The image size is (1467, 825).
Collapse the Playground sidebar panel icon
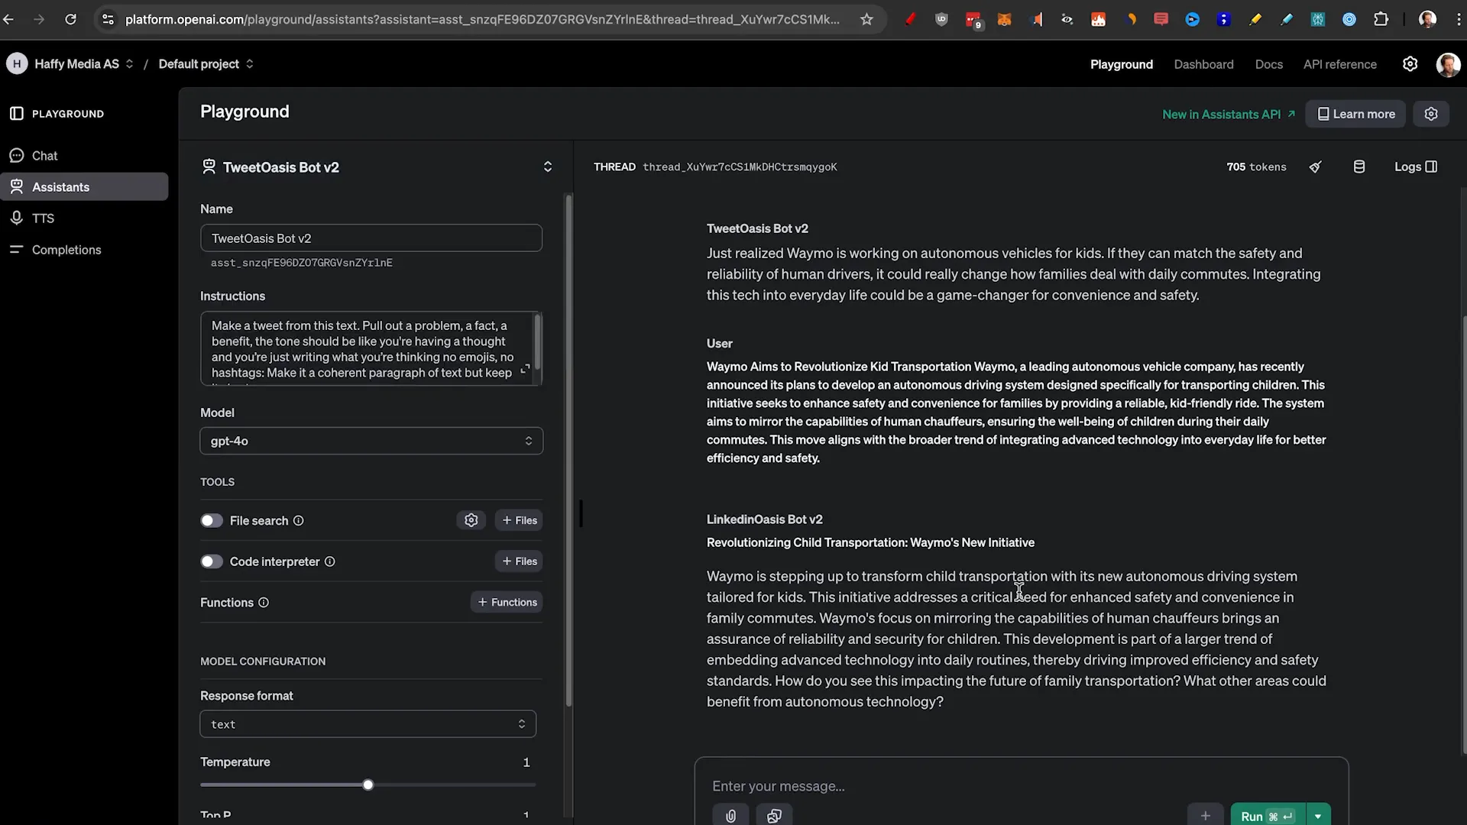tap(17, 113)
